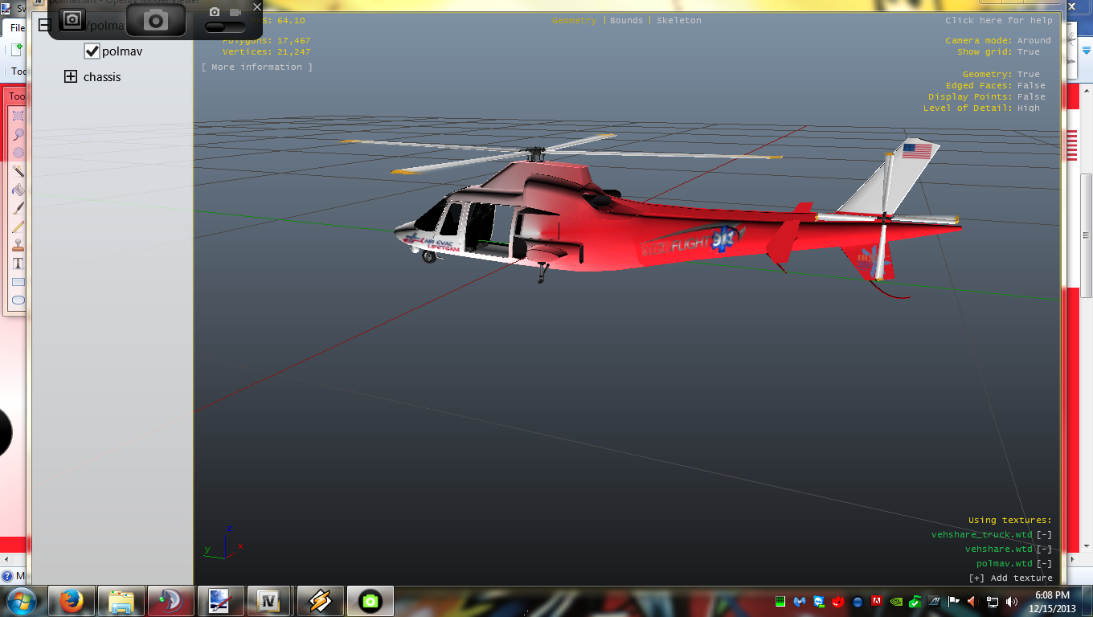Remove the vehshare_truck.wtd texture
This screenshot has height=617, width=1093.
tap(1043, 535)
